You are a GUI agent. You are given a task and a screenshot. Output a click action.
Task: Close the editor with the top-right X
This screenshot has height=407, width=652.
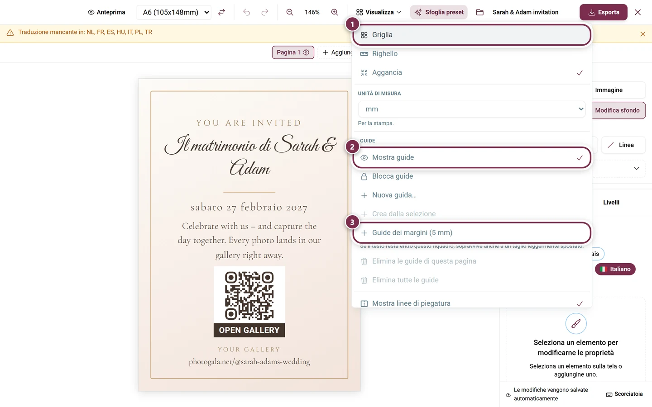638,12
